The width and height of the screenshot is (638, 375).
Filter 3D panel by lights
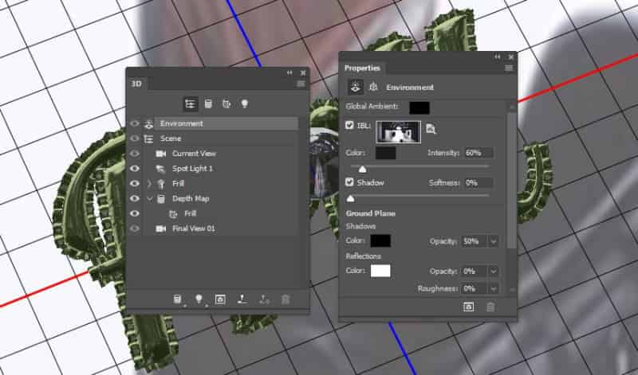click(x=245, y=104)
